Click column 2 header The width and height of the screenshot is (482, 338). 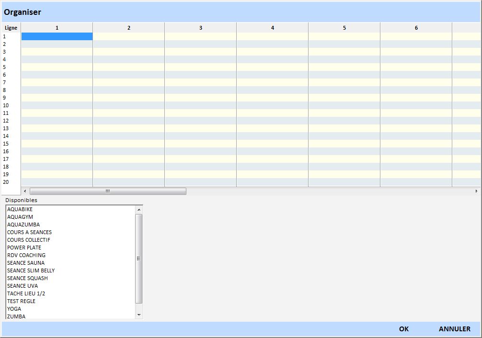(128, 28)
